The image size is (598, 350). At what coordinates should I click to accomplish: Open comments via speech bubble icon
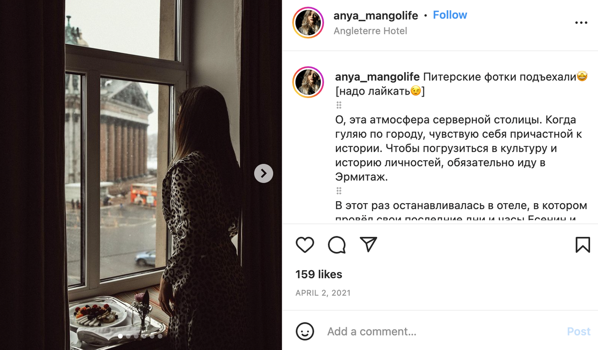[x=337, y=244]
